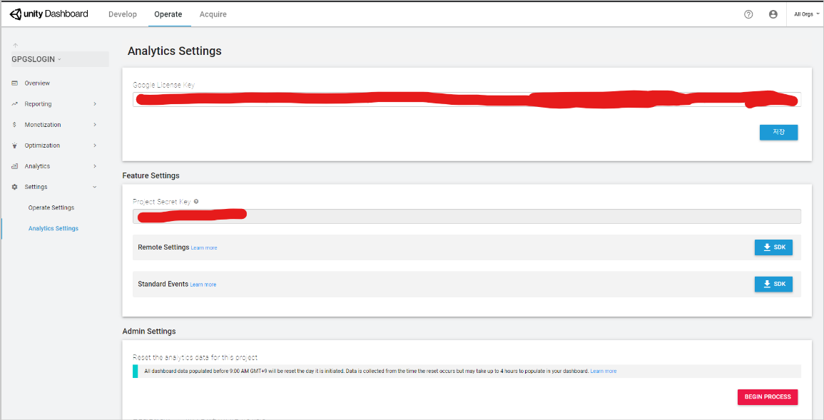Open the help question mark icon

pos(748,15)
